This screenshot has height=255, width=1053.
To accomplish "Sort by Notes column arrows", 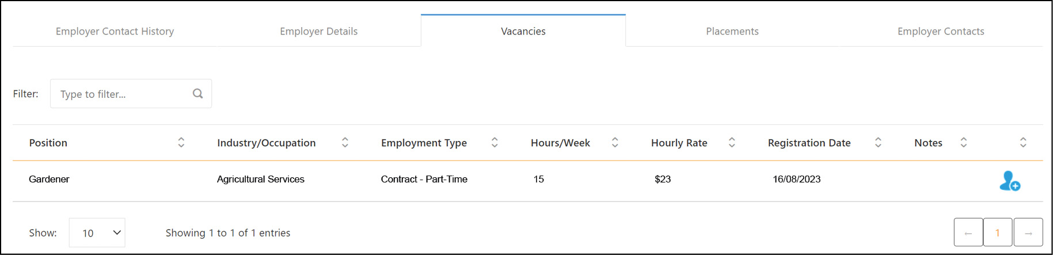I will (963, 142).
